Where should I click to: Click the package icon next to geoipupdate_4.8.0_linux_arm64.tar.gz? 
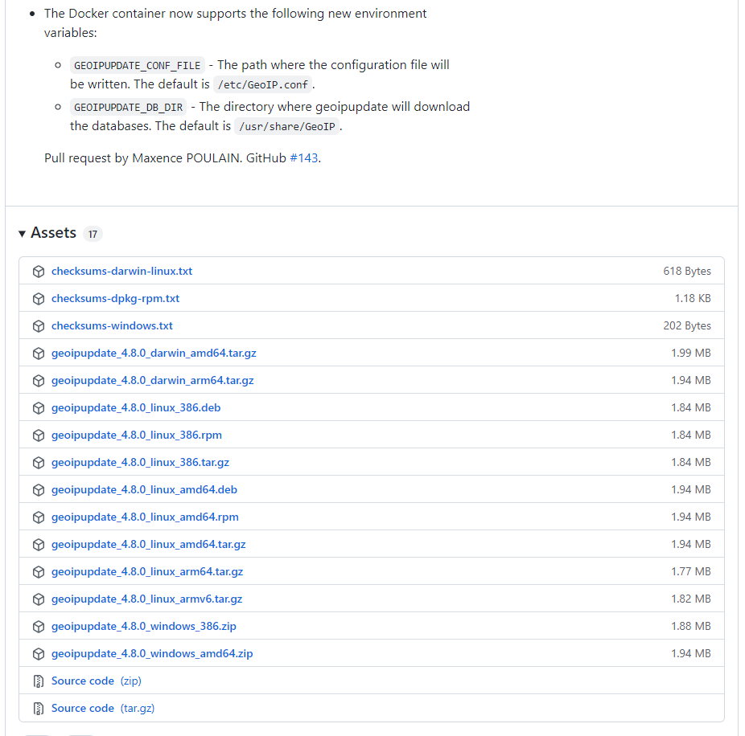[x=38, y=571]
